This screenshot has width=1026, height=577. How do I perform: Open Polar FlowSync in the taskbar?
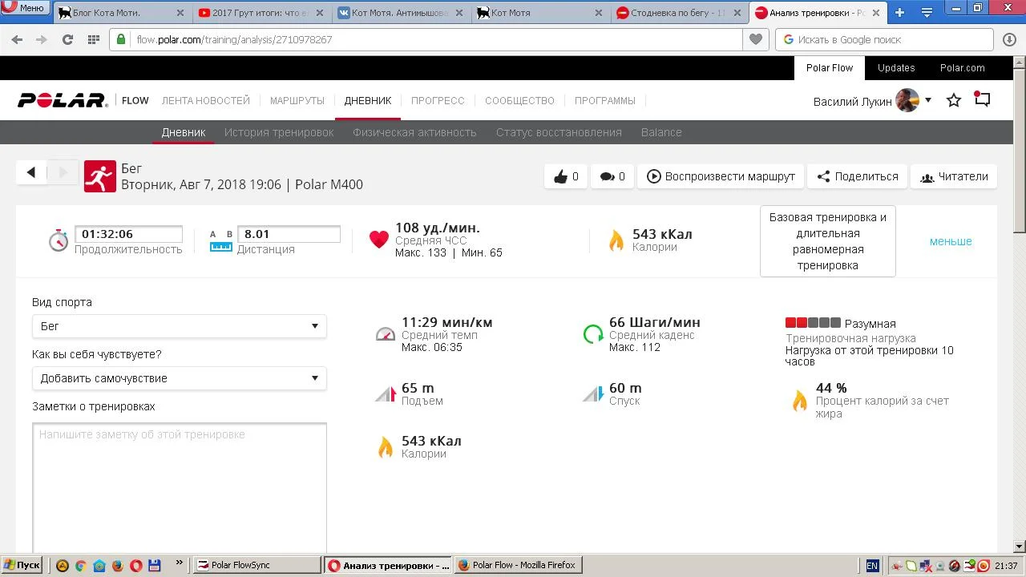[x=256, y=565]
